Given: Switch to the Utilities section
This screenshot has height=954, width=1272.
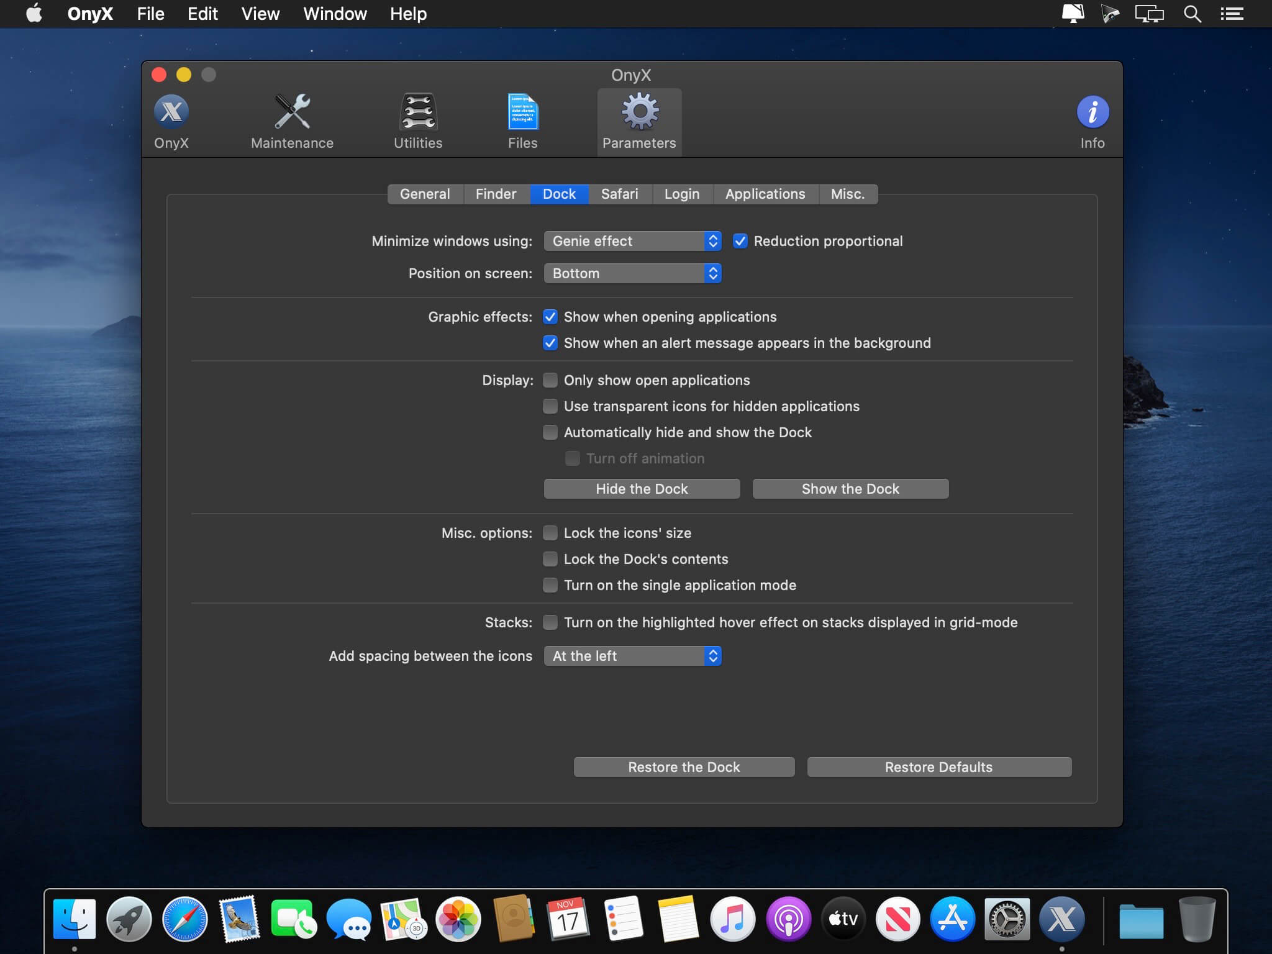Looking at the screenshot, I should tap(418, 122).
